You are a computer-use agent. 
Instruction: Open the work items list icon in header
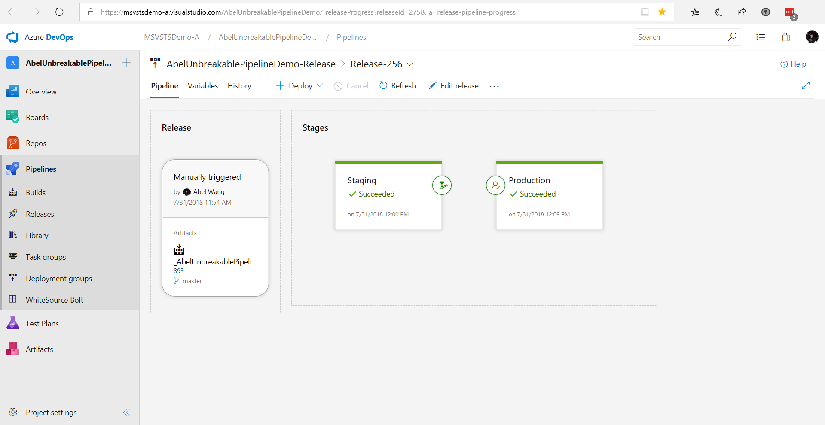[x=761, y=37]
